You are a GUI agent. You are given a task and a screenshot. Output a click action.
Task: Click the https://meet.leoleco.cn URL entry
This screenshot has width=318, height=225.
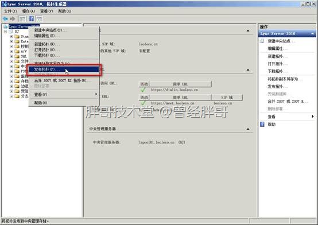173,103
